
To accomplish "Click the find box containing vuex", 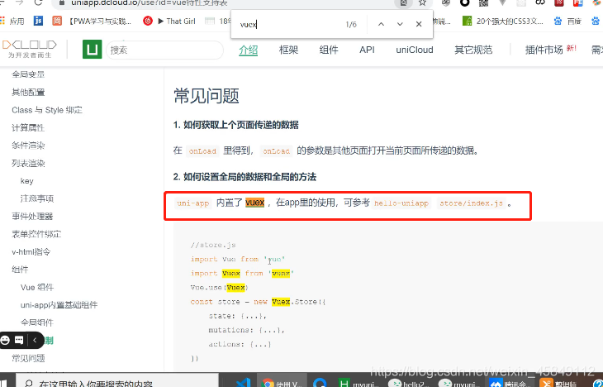I will click(x=288, y=24).
